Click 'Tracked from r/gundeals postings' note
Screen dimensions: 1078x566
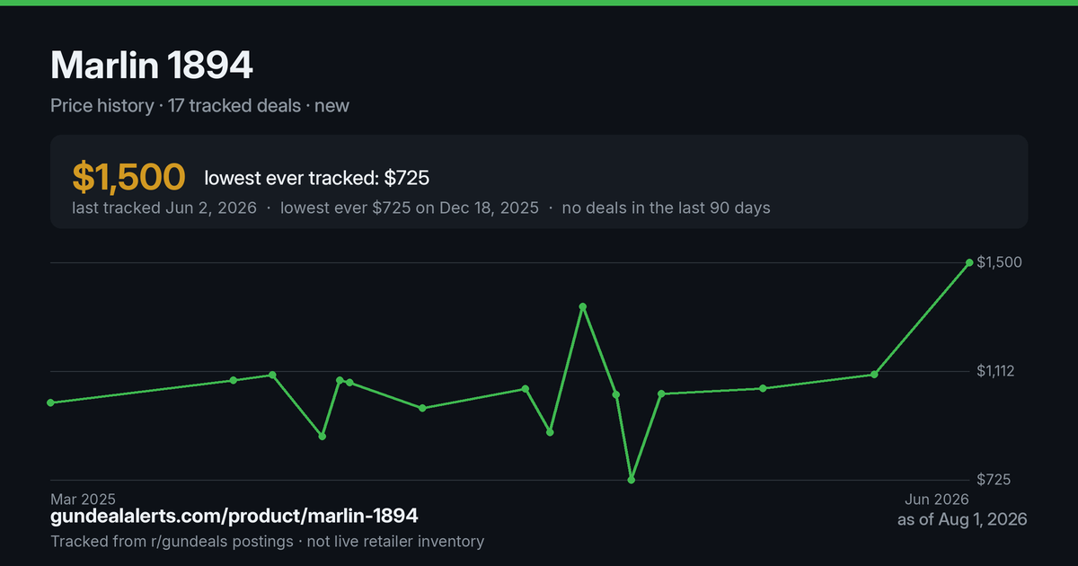click(172, 542)
